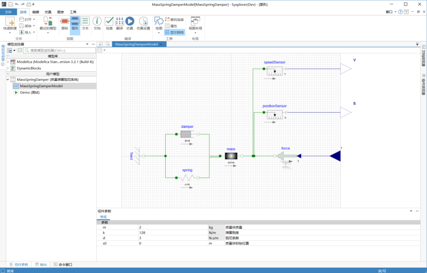Click the 打开 open file icon
Screen dimensions: 427x273
pyautogui.click(x=21, y=19)
